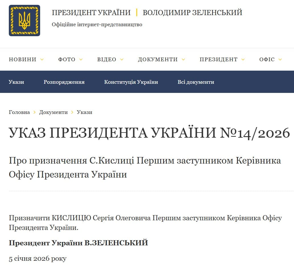Click the Головна breadcrumb link

tap(19, 112)
